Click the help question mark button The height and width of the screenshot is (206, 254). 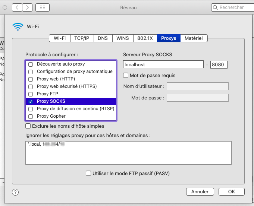pyautogui.click(x=15, y=192)
